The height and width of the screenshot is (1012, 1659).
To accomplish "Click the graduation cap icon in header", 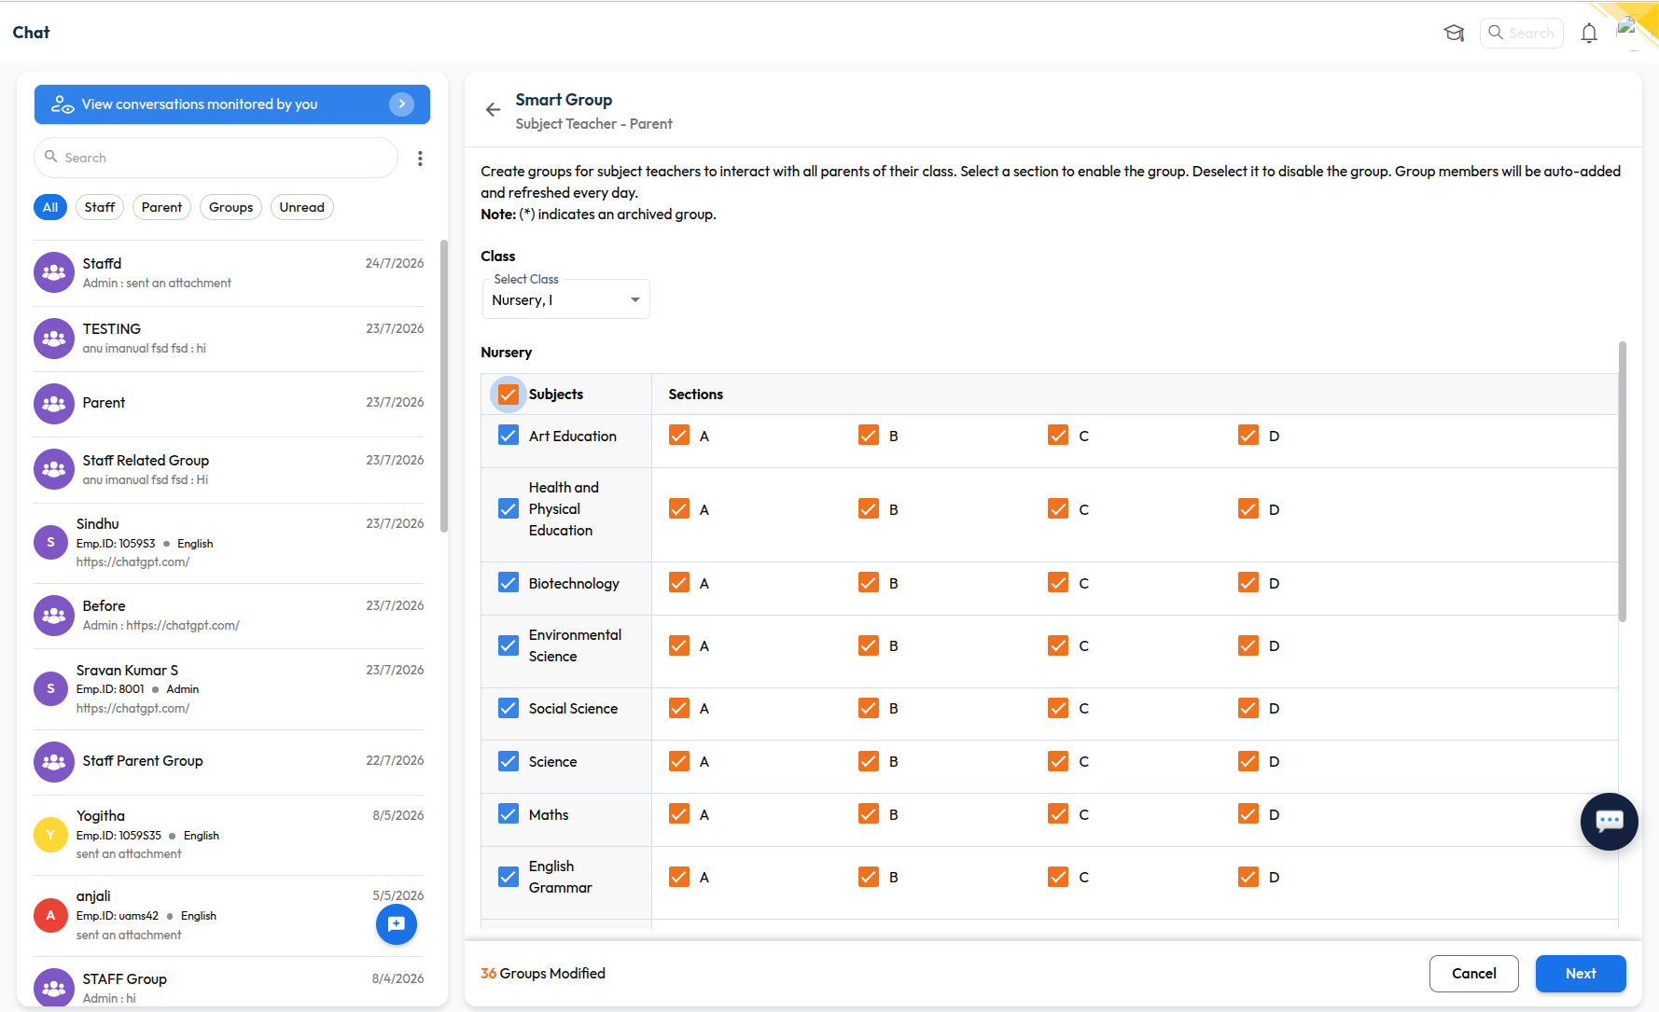I will tap(1454, 34).
